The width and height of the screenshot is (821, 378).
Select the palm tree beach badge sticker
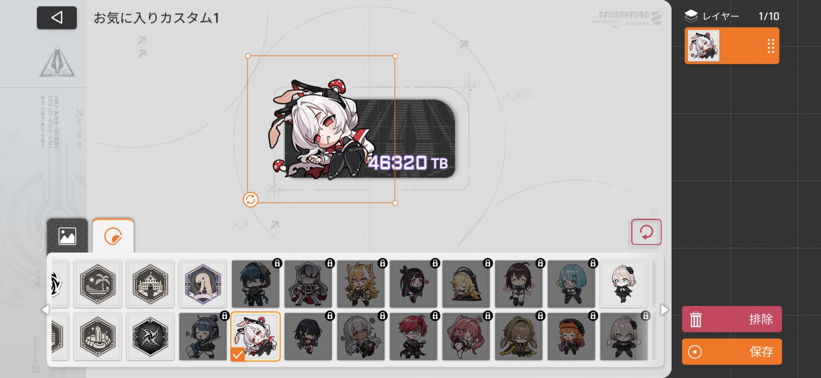pyautogui.click(x=98, y=284)
